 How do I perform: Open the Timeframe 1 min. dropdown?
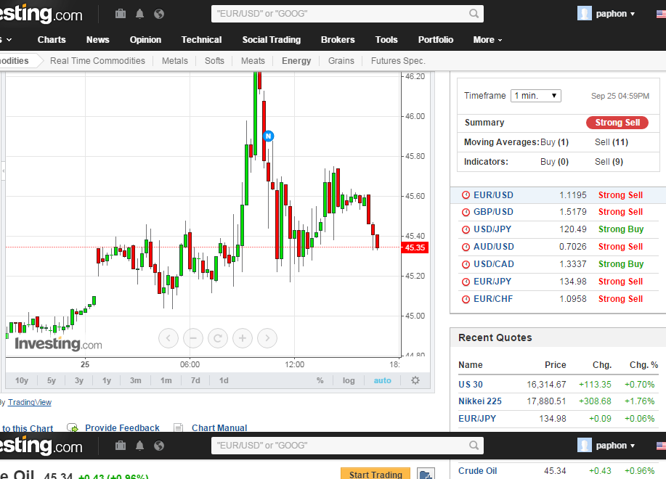[535, 96]
